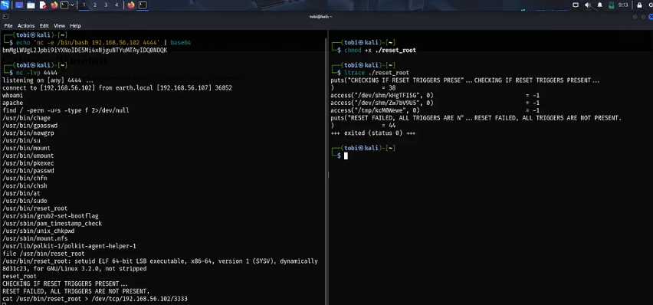Open the Edit menu
653x305 pixels.
click(44, 26)
